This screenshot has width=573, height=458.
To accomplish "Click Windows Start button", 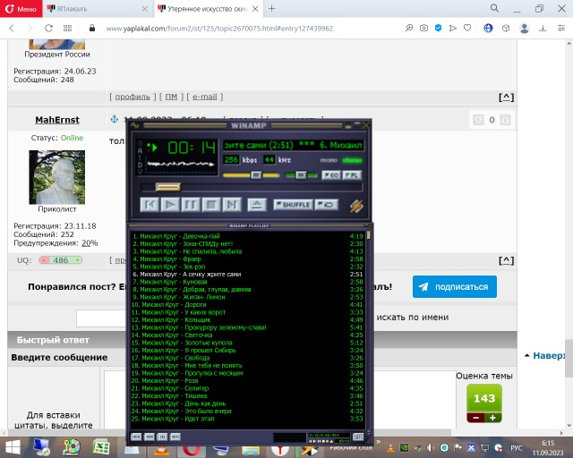I will pos(13,447).
